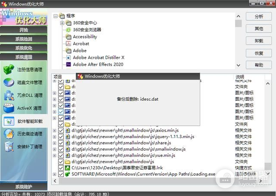
Task: Open the 系统检测 sidebar tab
Action: pyautogui.click(x=24, y=39)
